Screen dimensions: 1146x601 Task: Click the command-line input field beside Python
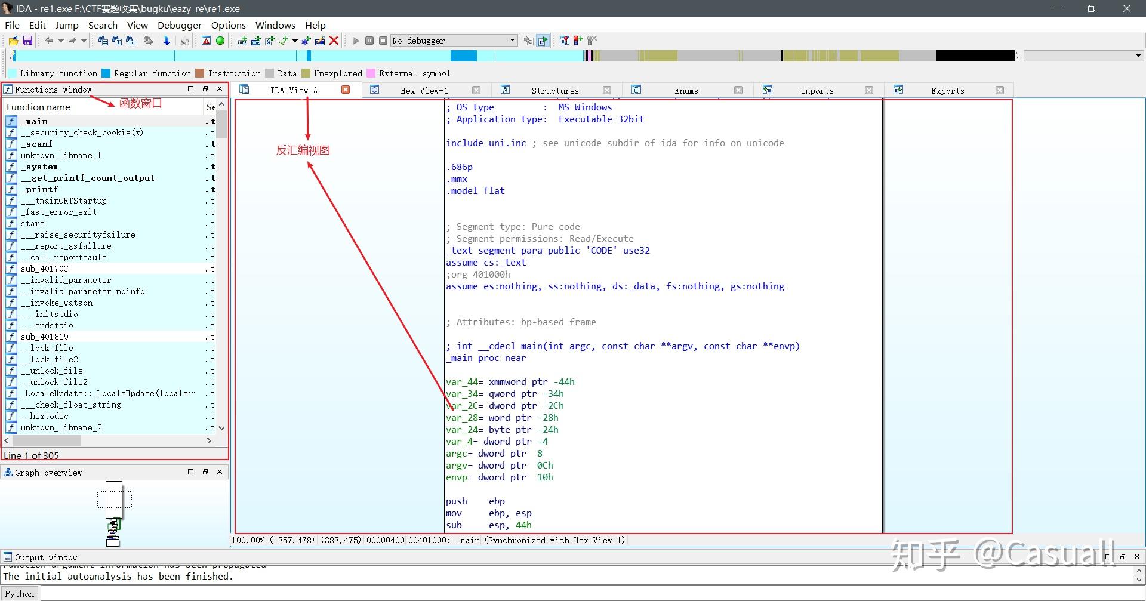coord(592,593)
